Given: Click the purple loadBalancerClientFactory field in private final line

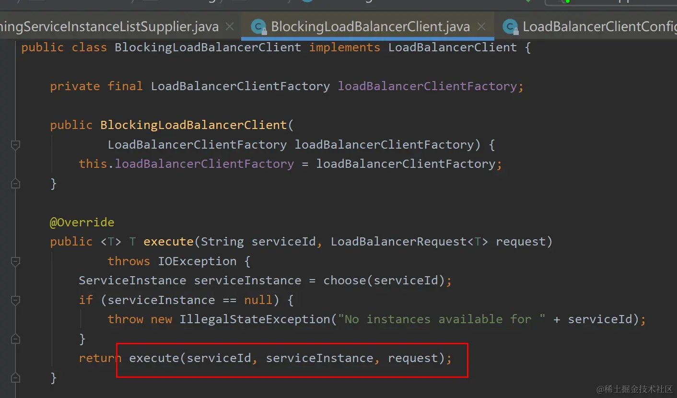Looking at the screenshot, I should [x=427, y=86].
